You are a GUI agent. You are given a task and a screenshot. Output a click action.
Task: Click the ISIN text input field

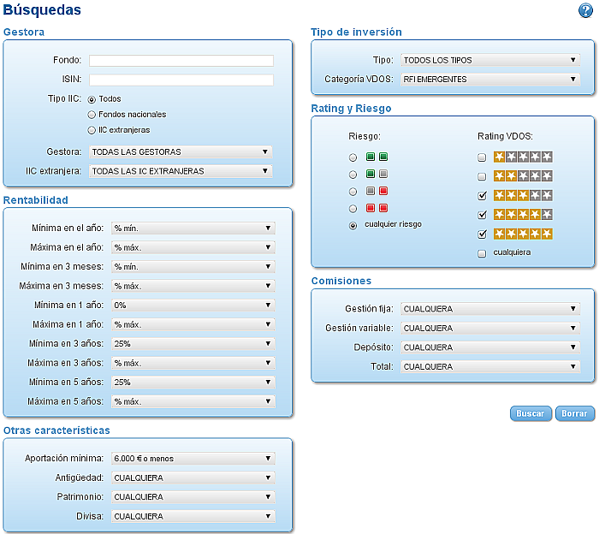pos(181,80)
